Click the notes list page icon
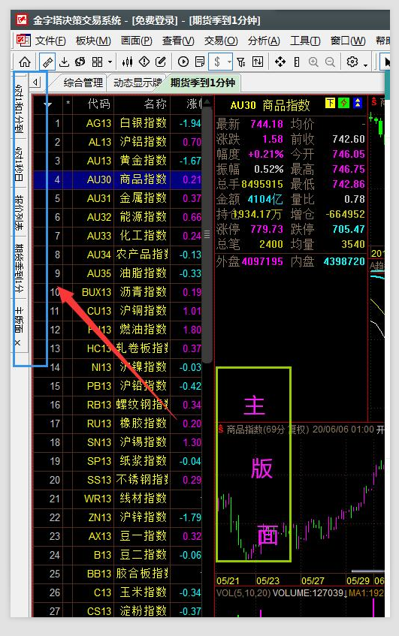399x636 pixels. [x=200, y=62]
